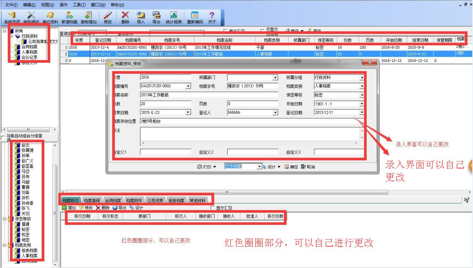This screenshot has height=268, width=473.
Task: Open the 打印 menu in the dialog
Action: coord(207,167)
